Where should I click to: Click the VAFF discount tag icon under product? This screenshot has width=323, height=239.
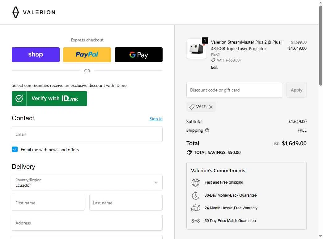point(213,60)
